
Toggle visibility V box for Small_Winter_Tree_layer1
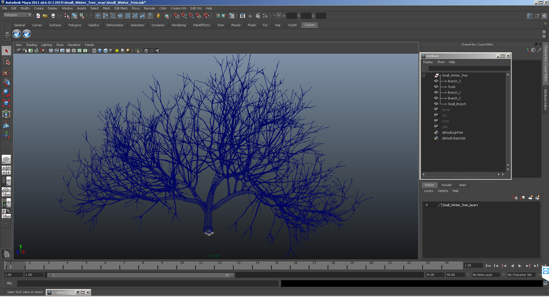click(427, 205)
